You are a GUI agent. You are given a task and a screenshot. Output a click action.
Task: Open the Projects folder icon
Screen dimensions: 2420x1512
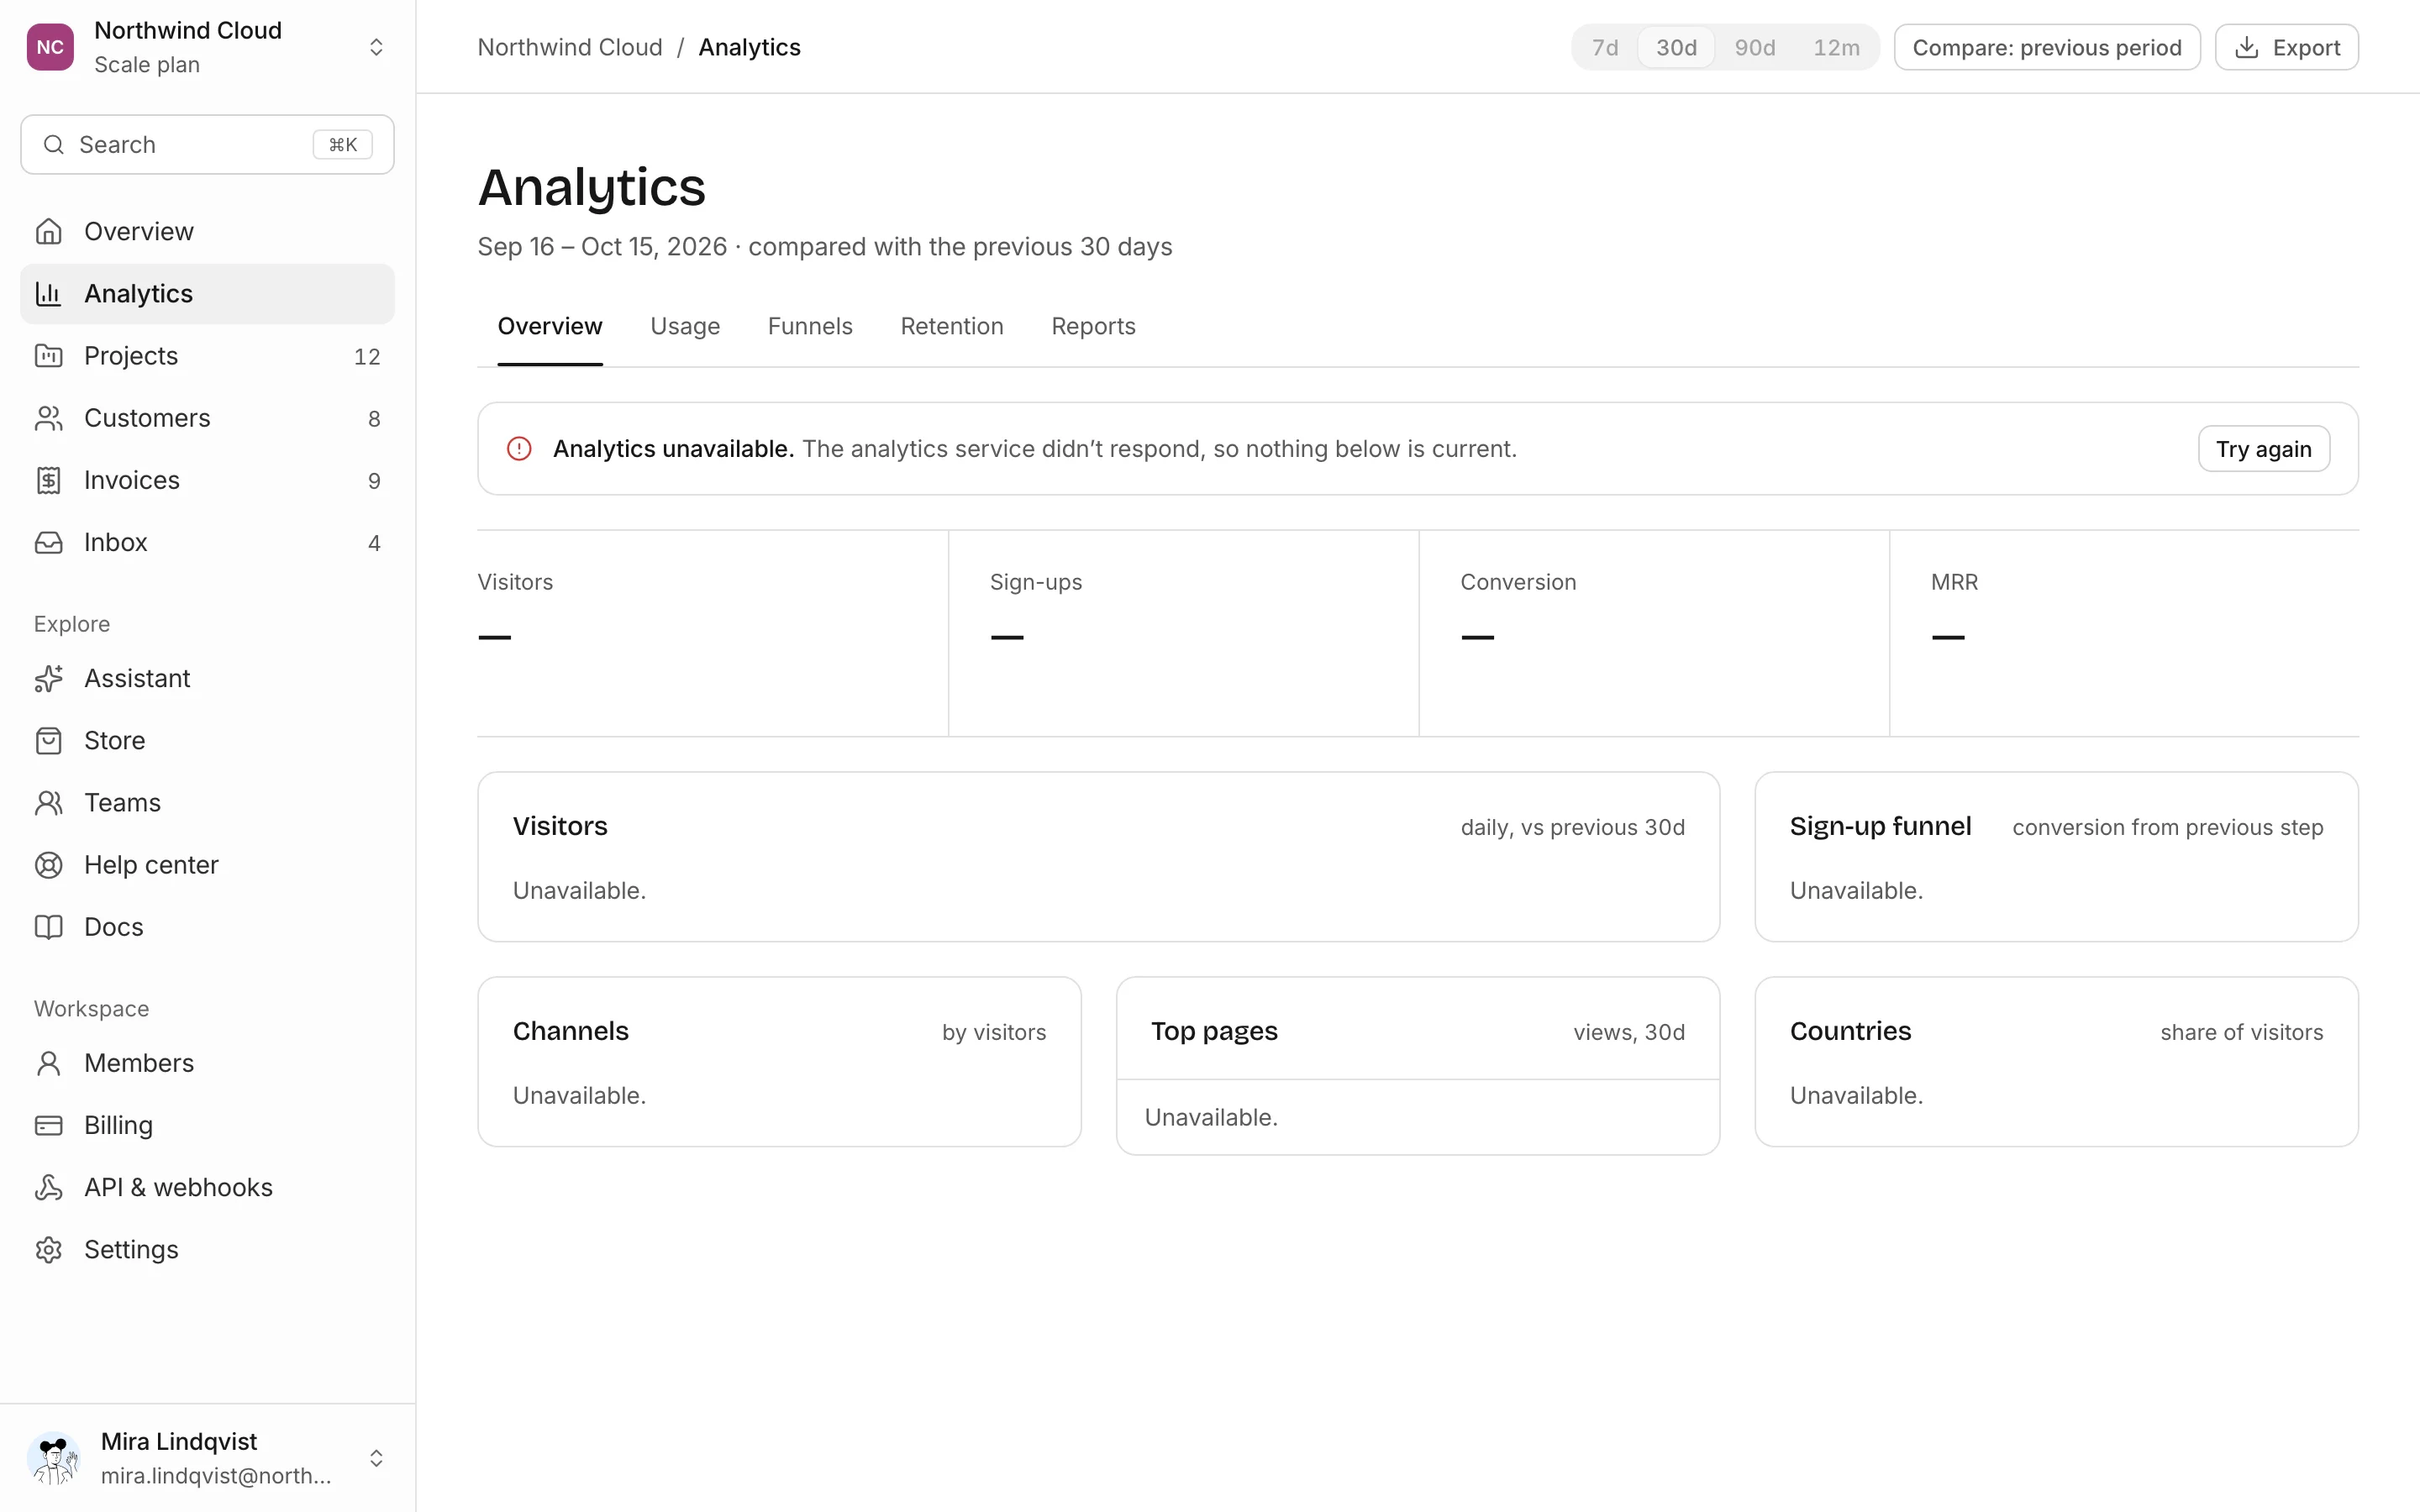[48, 355]
